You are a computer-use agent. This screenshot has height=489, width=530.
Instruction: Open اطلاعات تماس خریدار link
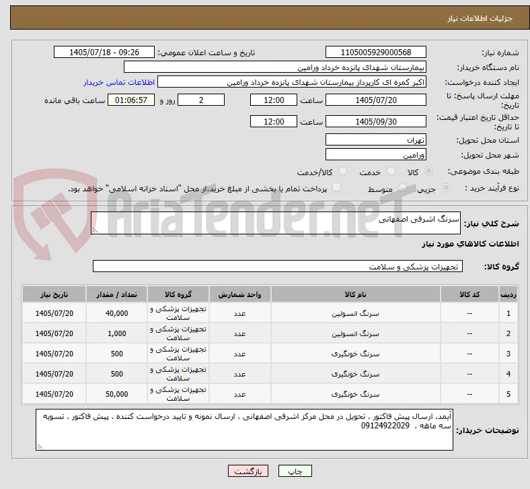pos(119,82)
